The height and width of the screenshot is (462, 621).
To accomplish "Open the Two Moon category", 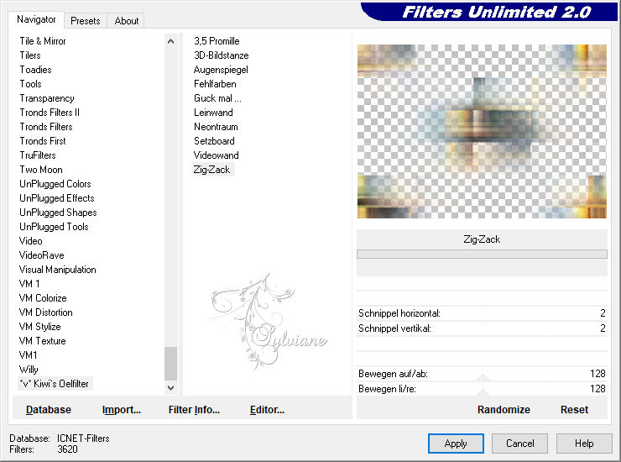I will (41, 170).
